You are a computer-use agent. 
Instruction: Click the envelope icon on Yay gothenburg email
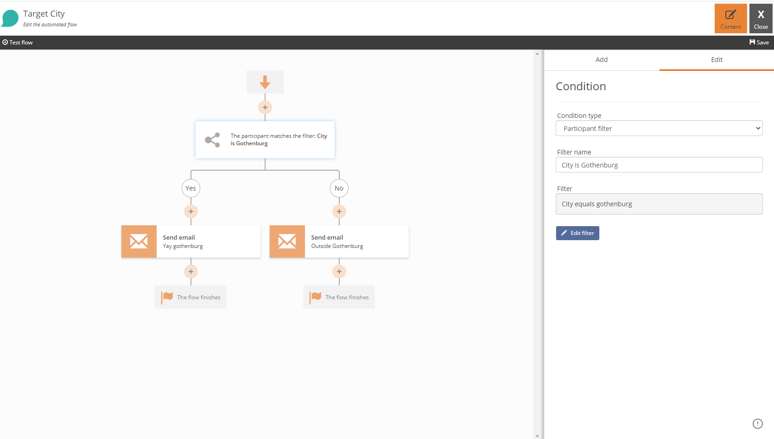[139, 241]
